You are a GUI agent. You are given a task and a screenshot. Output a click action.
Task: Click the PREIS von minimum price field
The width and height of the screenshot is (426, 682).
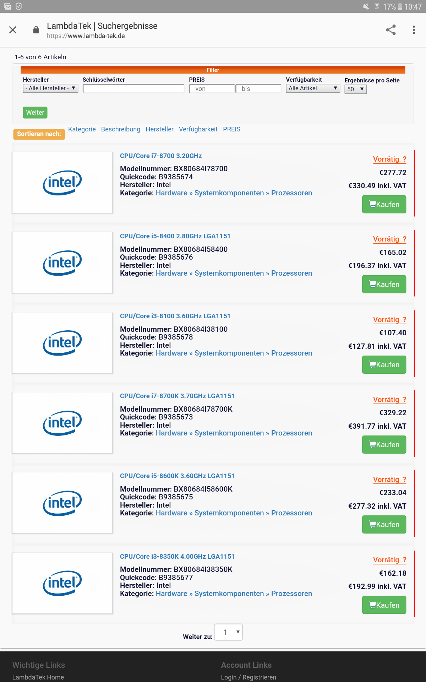pos(212,88)
